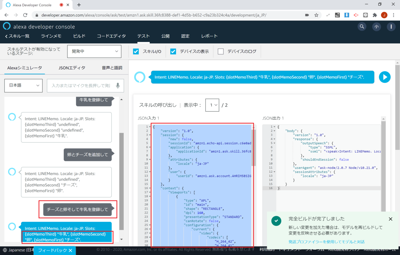Open Chrome three-dot menu
Screen dimensions: 400x255
click(393, 15)
